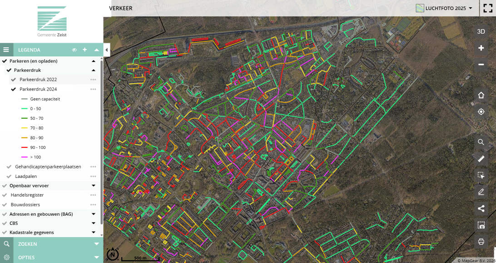The width and height of the screenshot is (496, 263).
Task: Toggle the Parkeerdruk group checkmark
Action: click(9, 70)
